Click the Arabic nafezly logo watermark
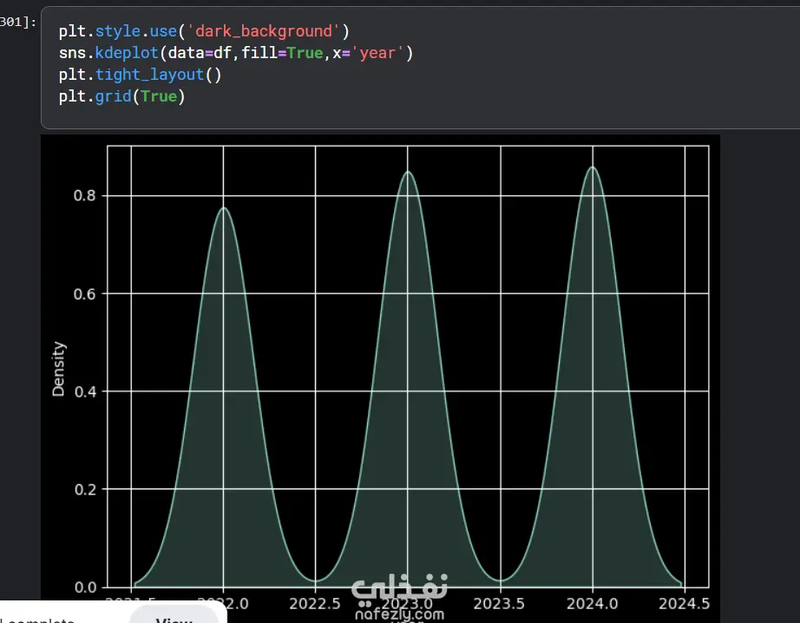800x623 pixels. click(399, 588)
